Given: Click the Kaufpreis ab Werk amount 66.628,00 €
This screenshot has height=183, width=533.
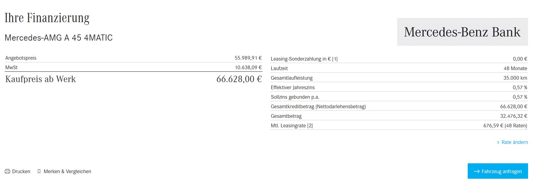Looking at the screenshot, I should (x=239, y=79).
